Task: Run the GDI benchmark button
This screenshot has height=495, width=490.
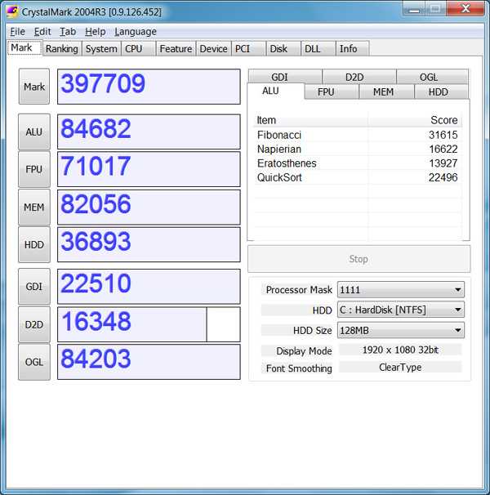Action: [x=34, y=287]
